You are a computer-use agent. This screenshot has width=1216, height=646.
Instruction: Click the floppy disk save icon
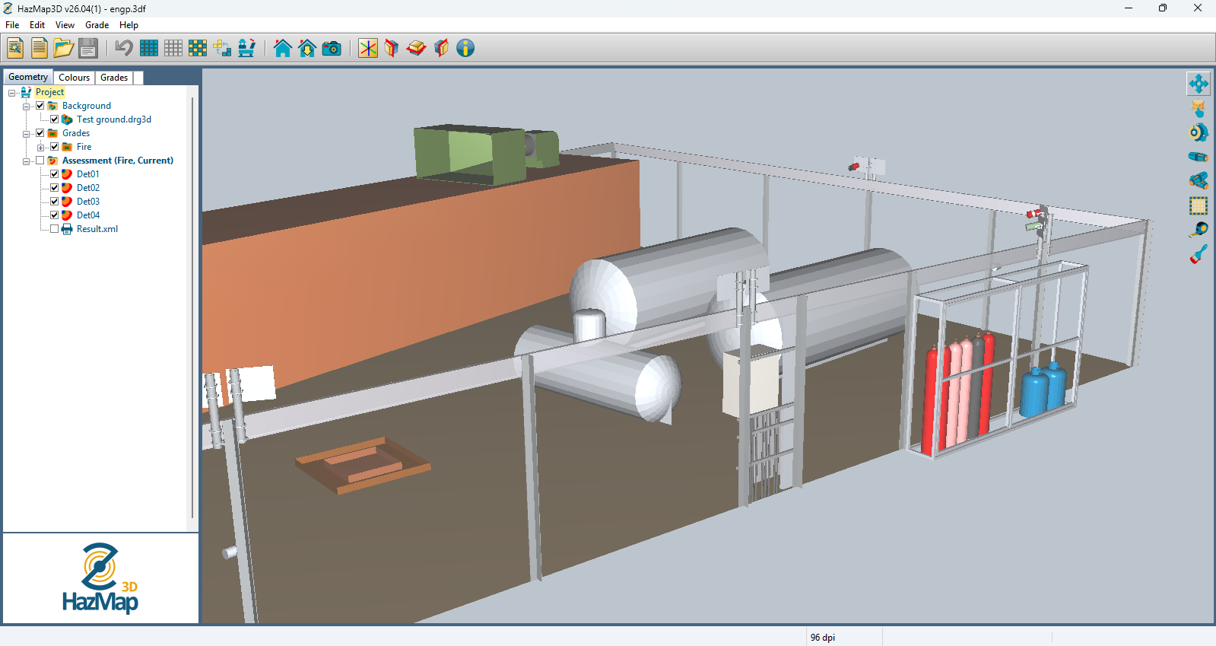(88, 48)
